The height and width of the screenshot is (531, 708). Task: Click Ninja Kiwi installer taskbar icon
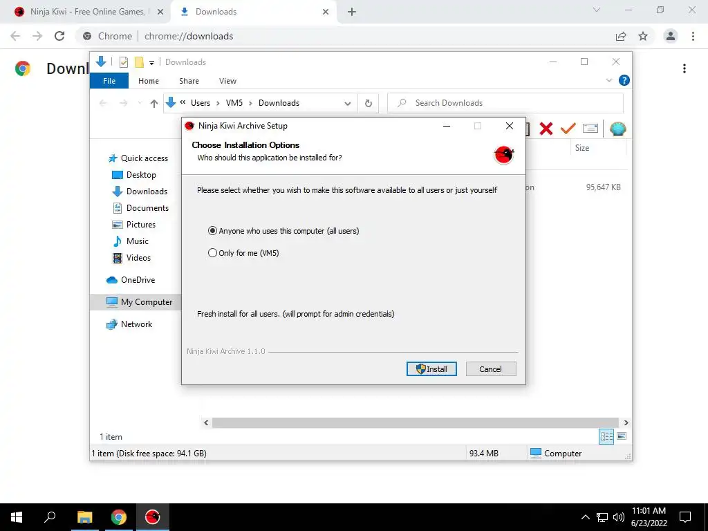[x=153, y=517]
